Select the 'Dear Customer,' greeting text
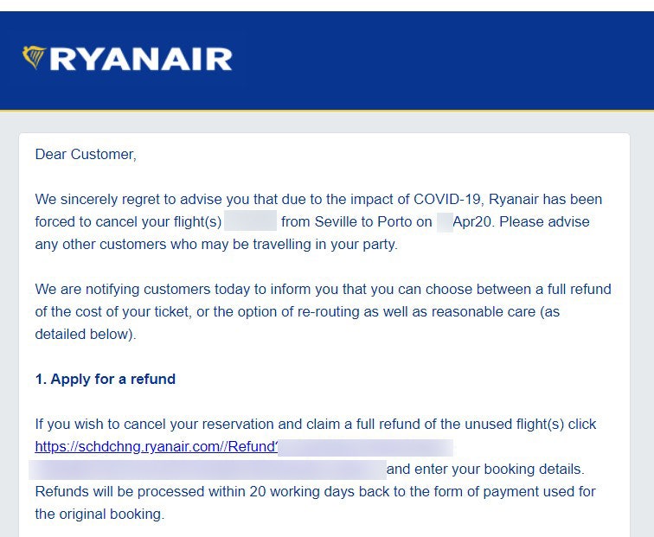The width and height of the screenshot is (654, 537). pos(86,154)
